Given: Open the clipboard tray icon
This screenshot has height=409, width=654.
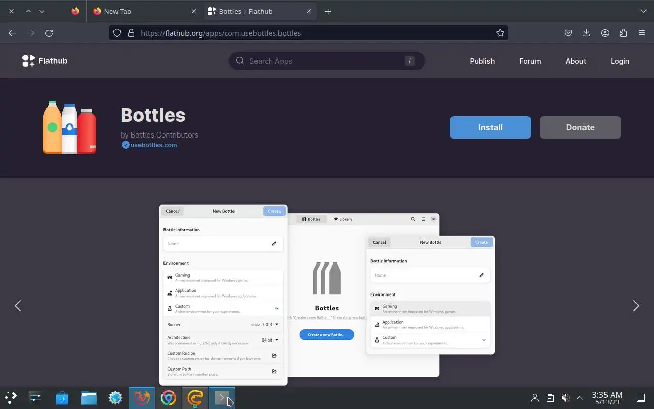Looking at the screenshot, I should click(550, 398).
